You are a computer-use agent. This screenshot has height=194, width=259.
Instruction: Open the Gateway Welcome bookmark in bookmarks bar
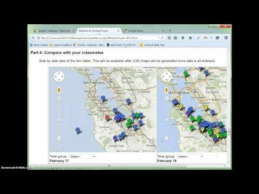(89, 45)
